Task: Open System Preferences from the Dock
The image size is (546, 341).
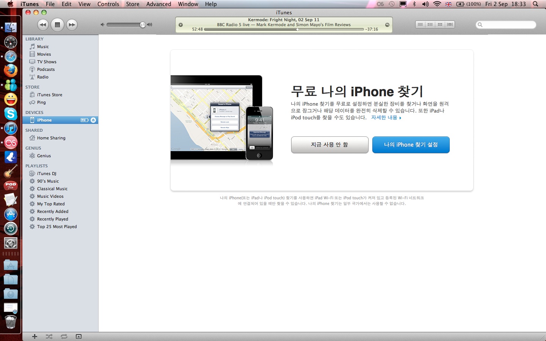Action: [11, 243]
